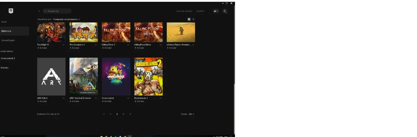Image resolution: width=417 pixels, height=137 pixels.
Task: Install The Escapists 2
Action: click(x=74, y=48)
